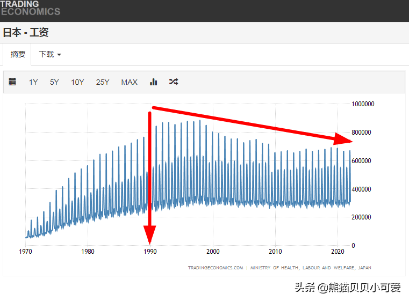Click the 2020 x-axis label
The image size is (409, 301).
338,252
